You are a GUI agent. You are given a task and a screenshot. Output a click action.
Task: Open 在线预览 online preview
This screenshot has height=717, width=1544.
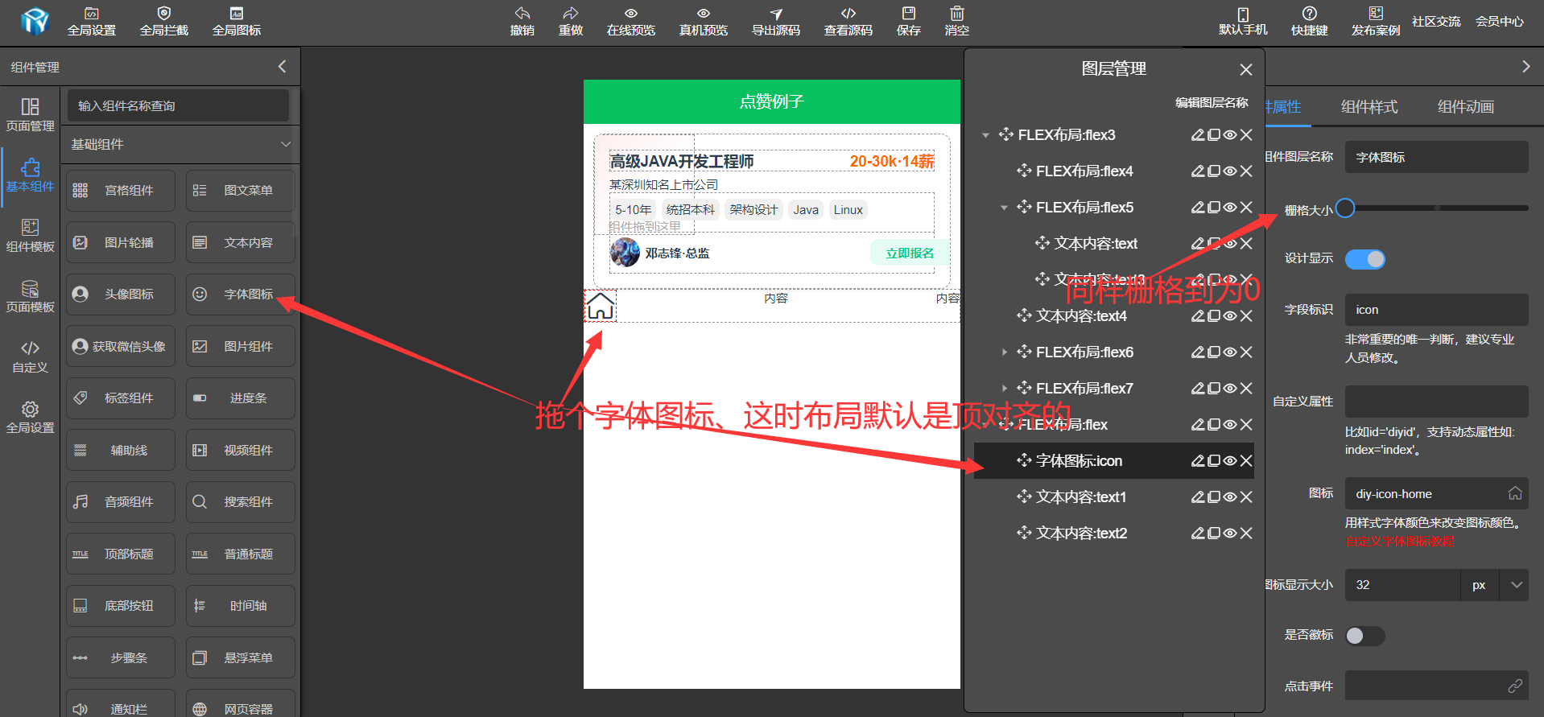(x=630, y=21)
